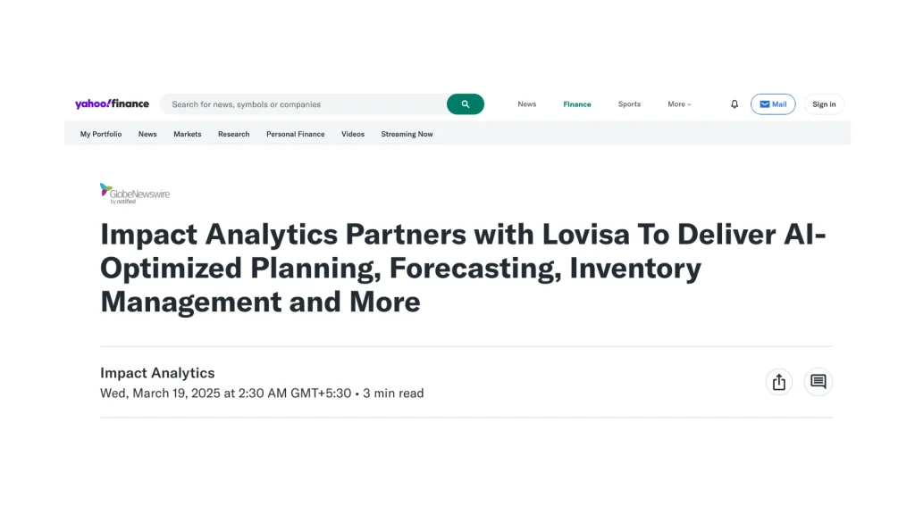
Task: Expand the More dropdown menu
Action: [x=679, y=104]
